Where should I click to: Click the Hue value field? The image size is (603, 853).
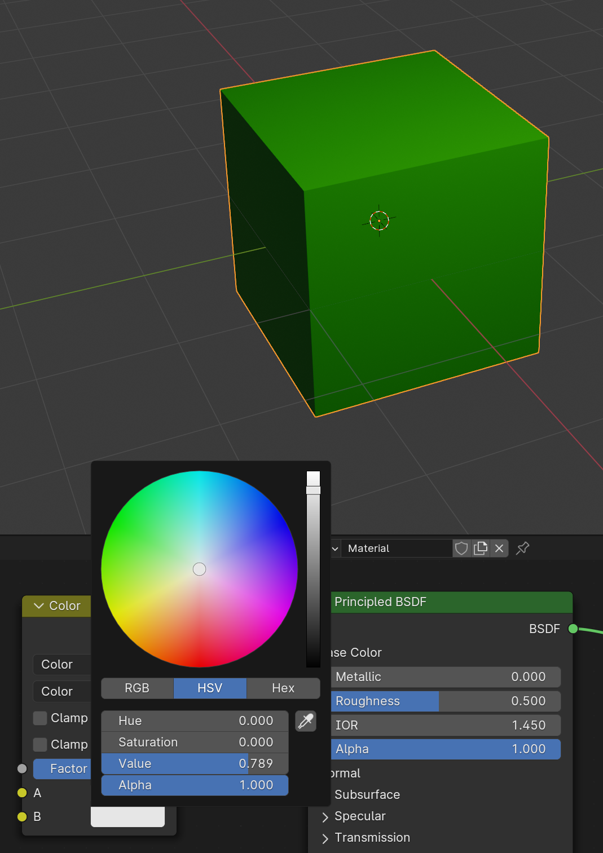195,721
